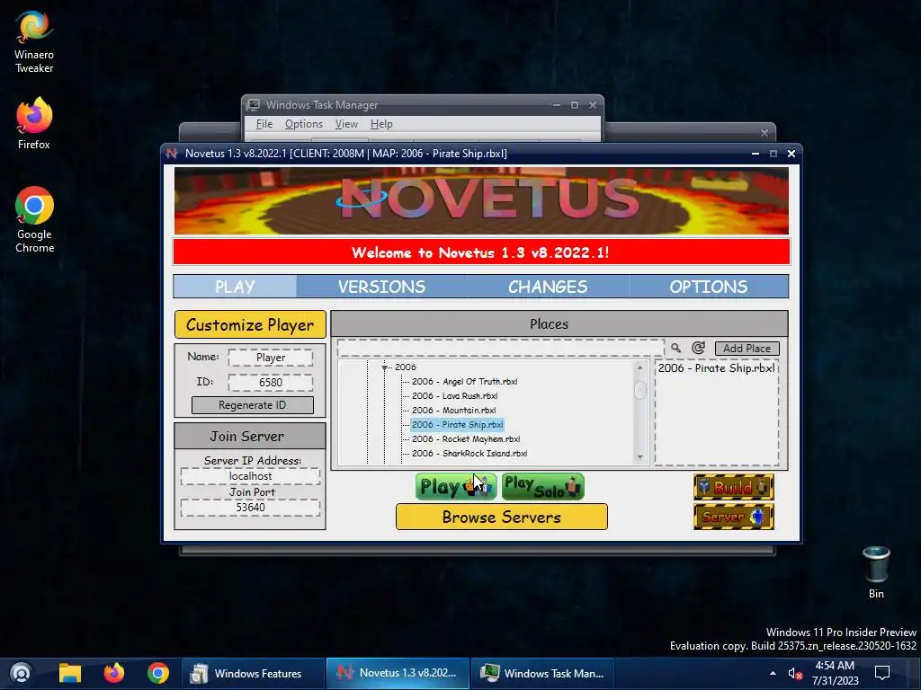Screen dimensions: 921x690
Task: Click the map description text 2006 - Pirate Ship.rbxl
Action: [716, 367]
